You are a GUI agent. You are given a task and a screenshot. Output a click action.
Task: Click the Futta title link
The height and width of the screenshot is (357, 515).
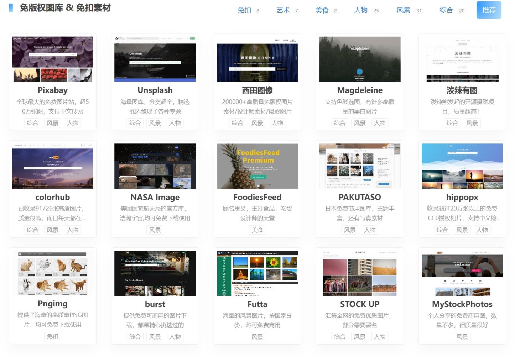(257, 304)
